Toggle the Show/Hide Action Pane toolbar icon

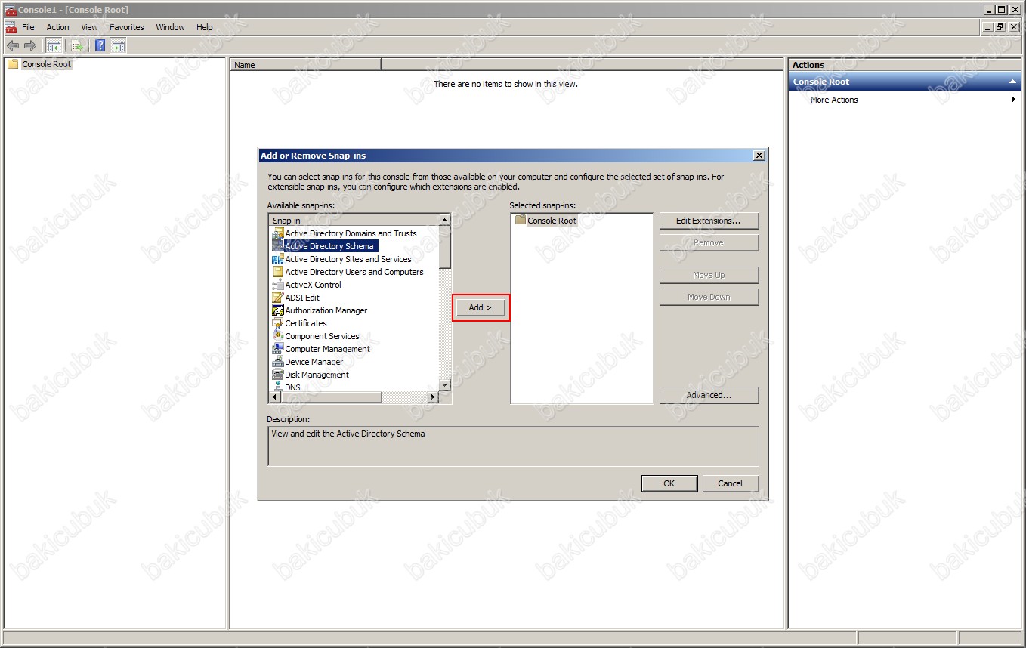(118, 46)
